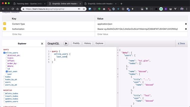Open the camera screenshot extension
The height and width of the screenshot is (107, 190).
[104, 9]
